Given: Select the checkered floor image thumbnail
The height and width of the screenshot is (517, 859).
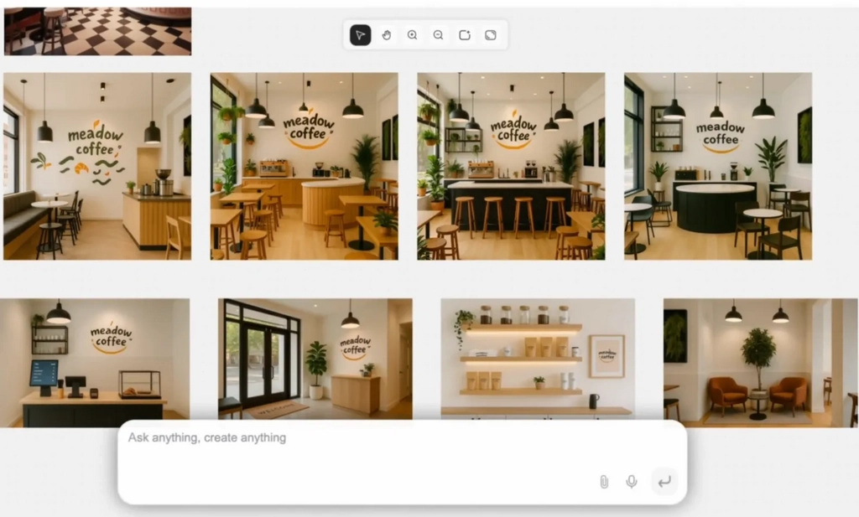Looking at the screenshot, I should pyautogui.click(x=97, y=31).
